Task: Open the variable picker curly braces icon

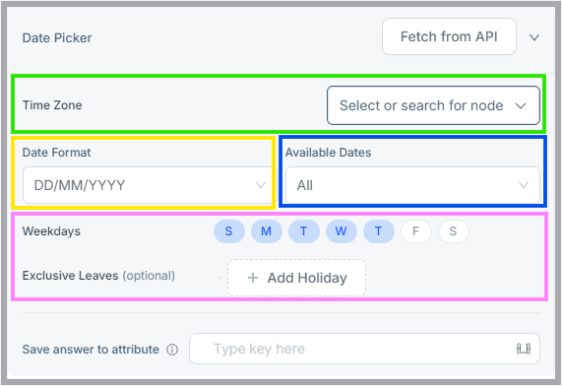Action: pos(524,349)
